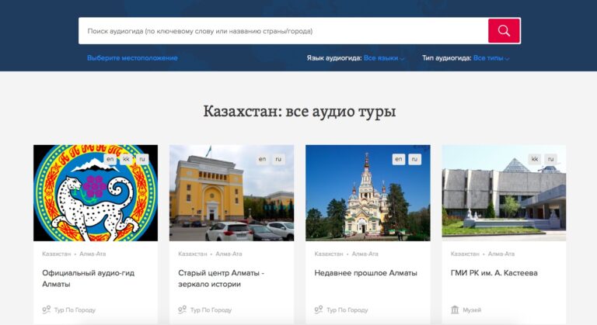Select kk badge on Официальный аудио-гид card

click(126, 159)
